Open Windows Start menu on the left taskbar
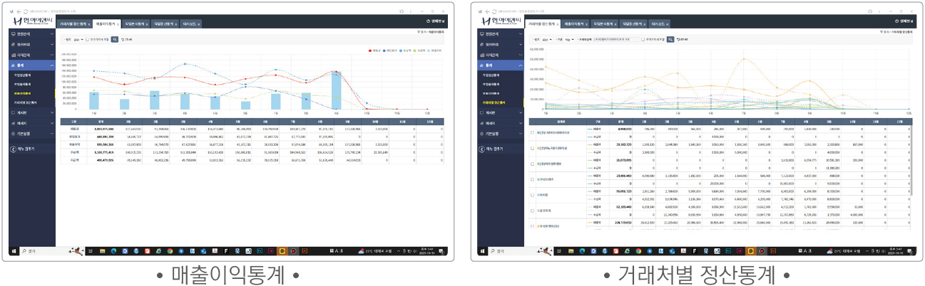925x286 pixels. [13, 251]
